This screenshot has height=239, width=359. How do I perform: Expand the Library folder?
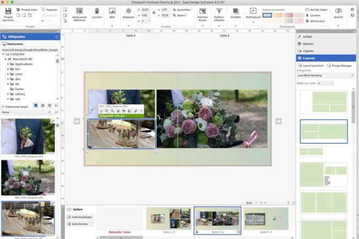(8, 94)
